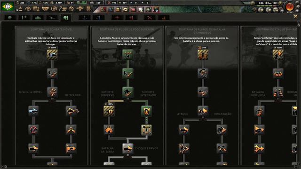Screen dimensions: 301x169
Task: Increase game speed with plus button
Action: (280, 3)
